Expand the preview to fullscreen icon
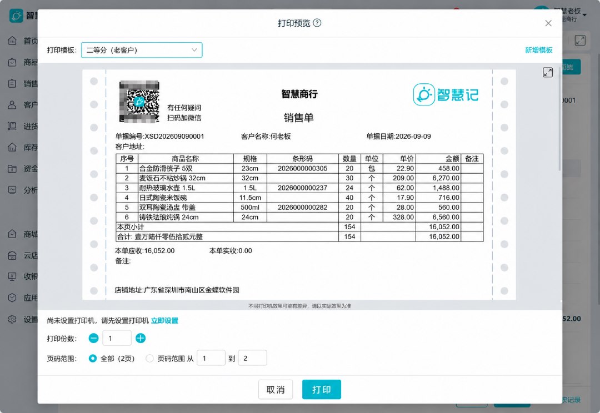The height and width of the screenshot is (413, 600). (x=548, y=72)
